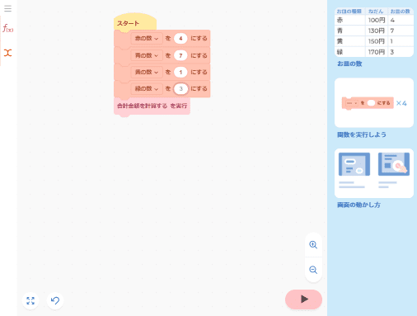Expand the 黄の数 variable dropdown
The width and height of the screenshot is (417, 316).
pos(147,72)
